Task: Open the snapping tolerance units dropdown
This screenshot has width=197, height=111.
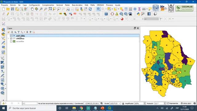Action: (151, 19)
